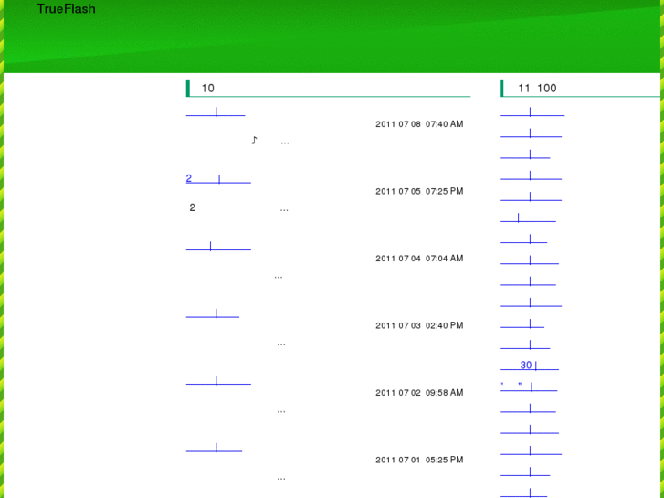Image resolution: width=664 pixels, height=498 pixels.
Task: Click the excerpt text beginning with "2"
Action: pyautogui.click(x=238, y=207)
